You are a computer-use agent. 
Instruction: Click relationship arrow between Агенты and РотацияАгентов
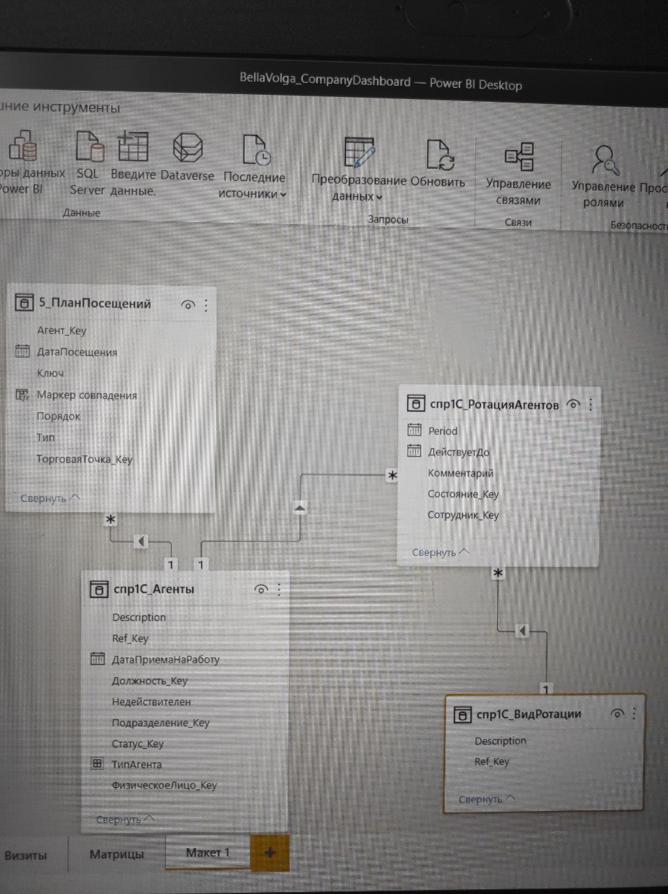299,508
